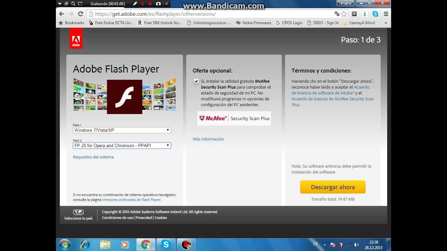The image size is (447, 251).
Task: Open the Chrome hamburger menu
Action: pos(386,14)
